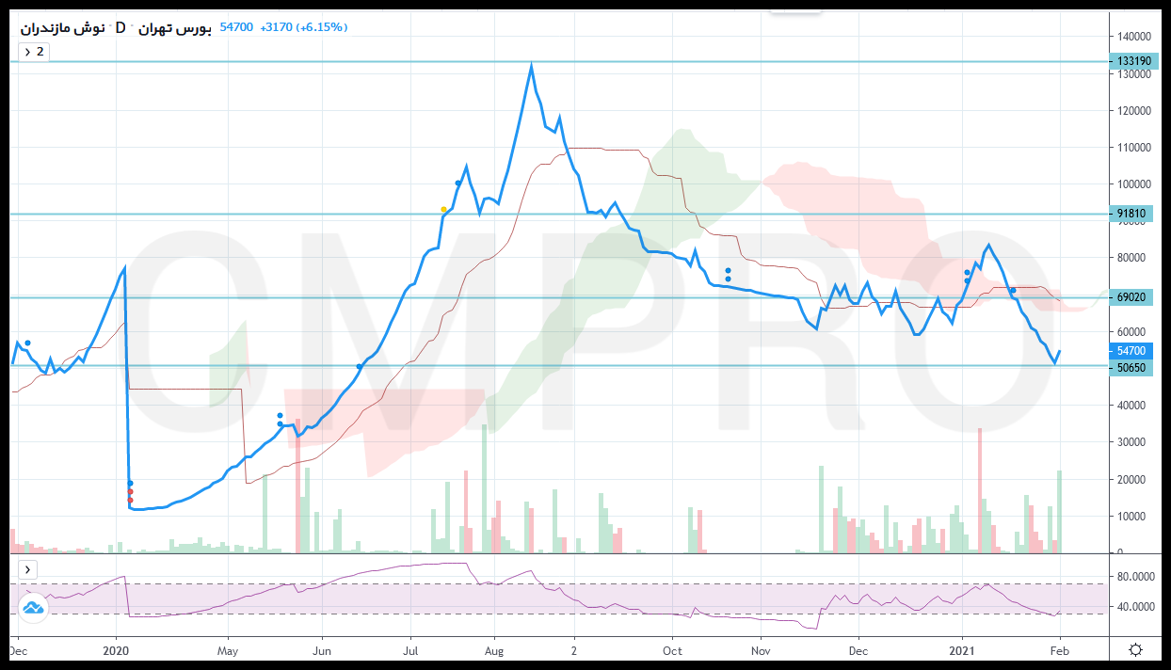The width and height of the screenshot is (1171, 670).
Task: Click the TradingView cloud logo
Action: coord(34,608)
